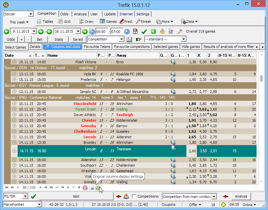Image resolution: width=268 pixels, height=210 pixels.
Task: Open the Streak tool
Action: point(143,22)
